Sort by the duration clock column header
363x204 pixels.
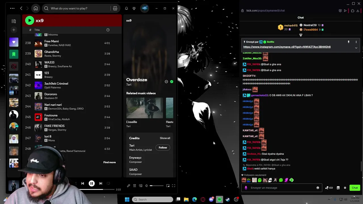108,30
